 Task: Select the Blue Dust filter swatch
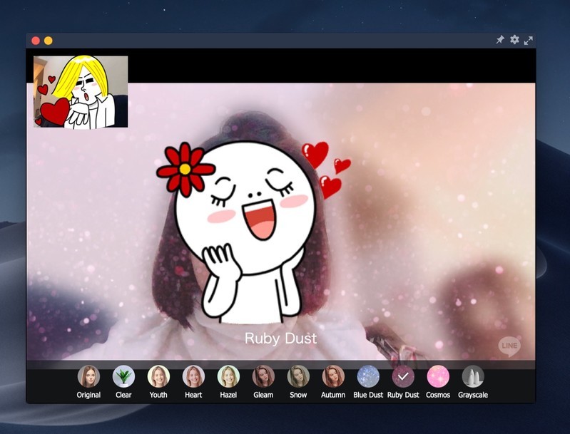[368, 376]
